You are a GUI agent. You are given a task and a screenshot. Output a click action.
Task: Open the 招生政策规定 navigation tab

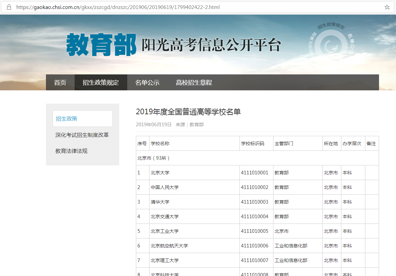pyautogui.click(x=101, y=82)
